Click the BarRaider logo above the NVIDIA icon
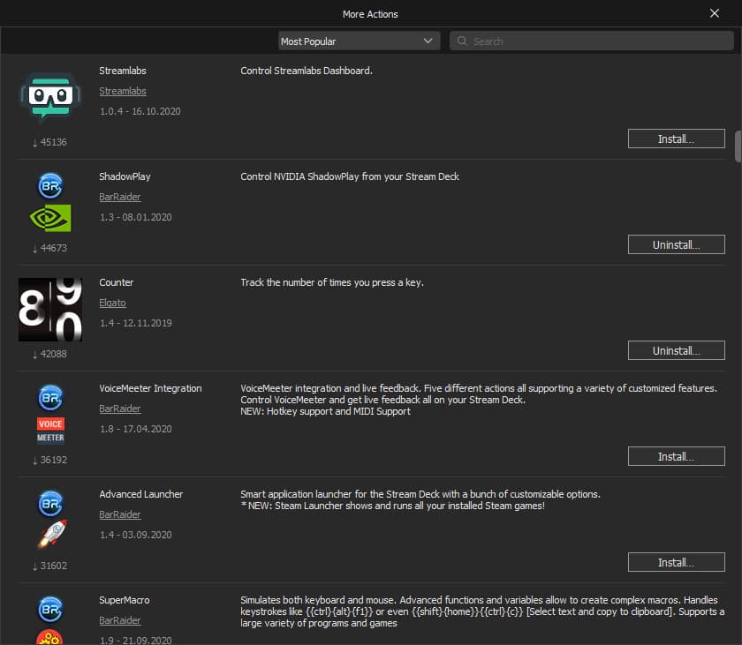This screenshot has height=645, width=742. click(50, 185)
